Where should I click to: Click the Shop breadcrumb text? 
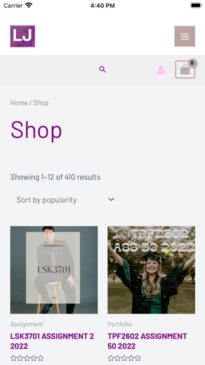[x=41, y=103]
